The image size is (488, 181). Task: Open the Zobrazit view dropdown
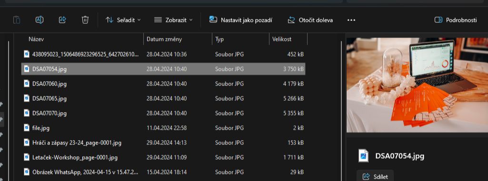pos(173,20)
